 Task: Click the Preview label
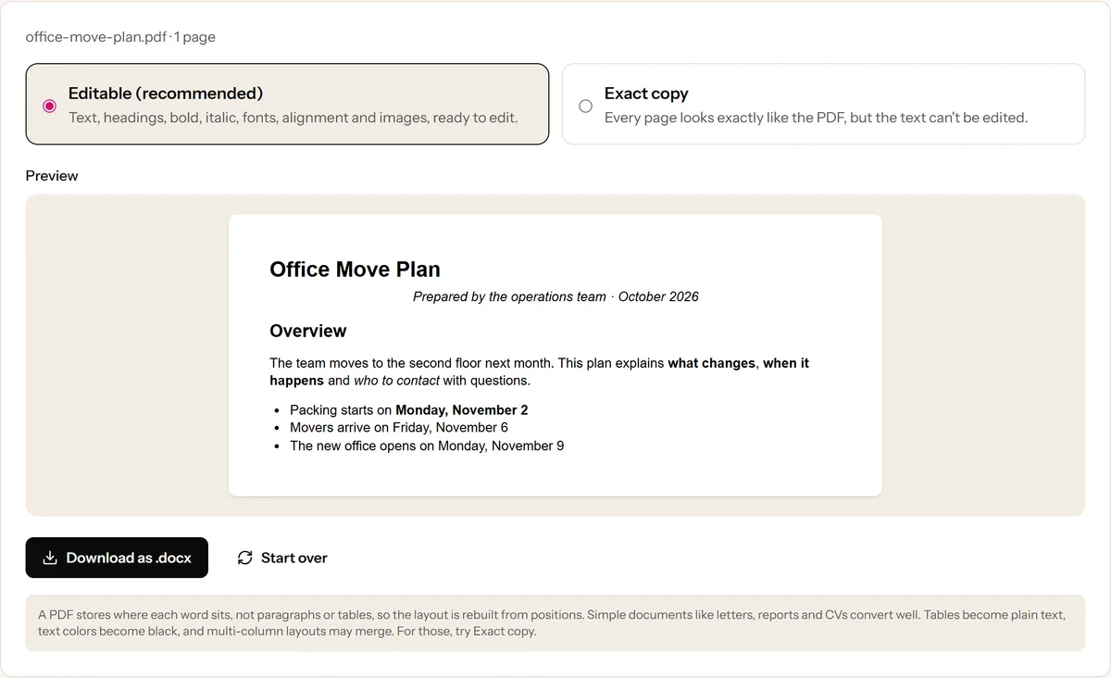[52, 176]
